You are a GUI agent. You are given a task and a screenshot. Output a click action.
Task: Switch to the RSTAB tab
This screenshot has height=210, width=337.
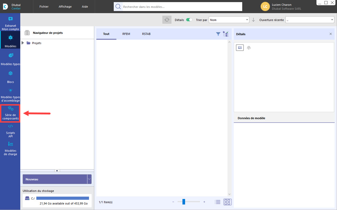(x=146, y=34)
